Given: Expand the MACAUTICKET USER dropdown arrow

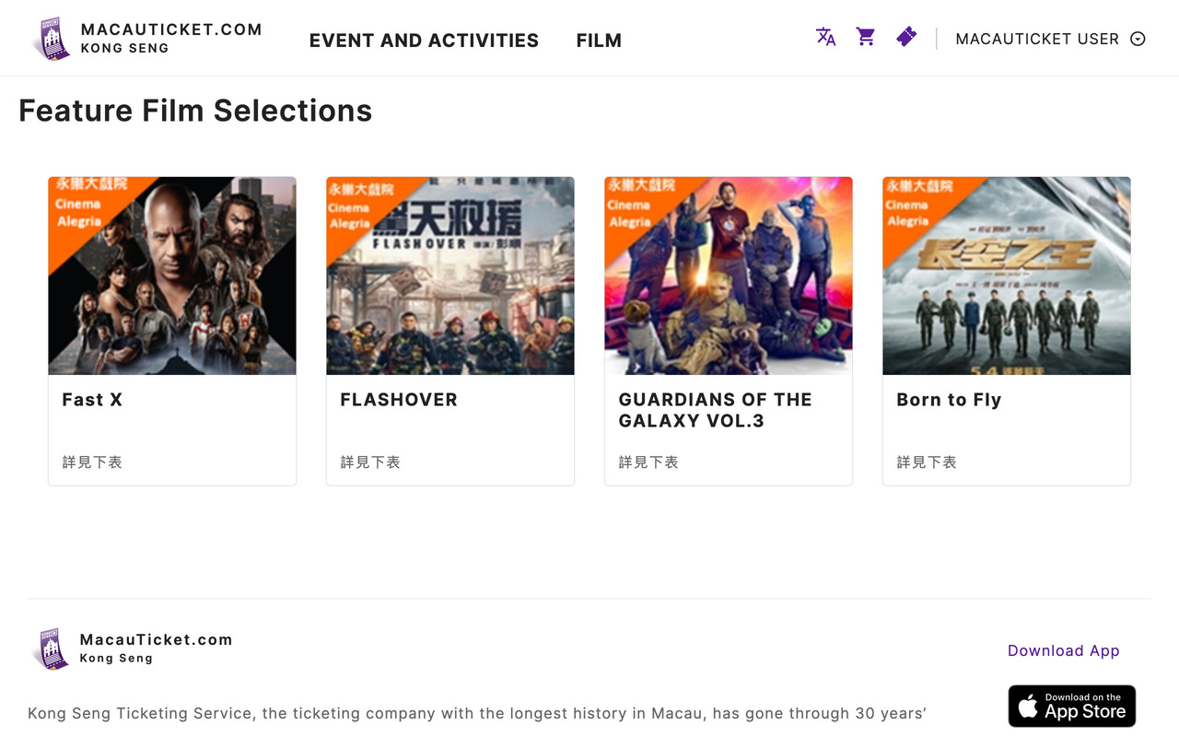Looking at the screenshot, I should (x=1138, y=39).
